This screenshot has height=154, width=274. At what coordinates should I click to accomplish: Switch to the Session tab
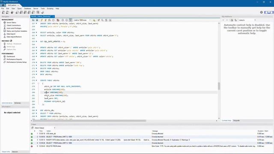15,152
